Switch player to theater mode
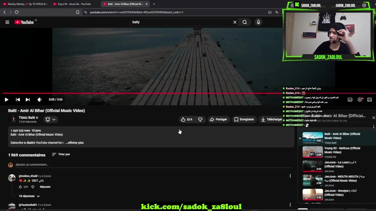The width and height of the screenshot is (376, 211). (370, 100)
